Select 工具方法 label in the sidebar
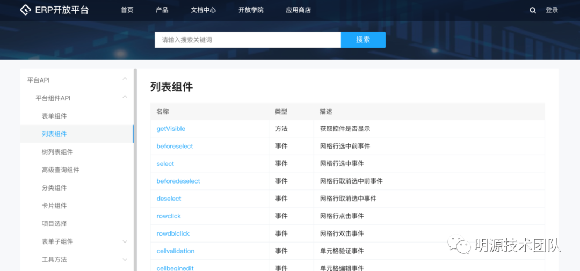 (54, 260)
